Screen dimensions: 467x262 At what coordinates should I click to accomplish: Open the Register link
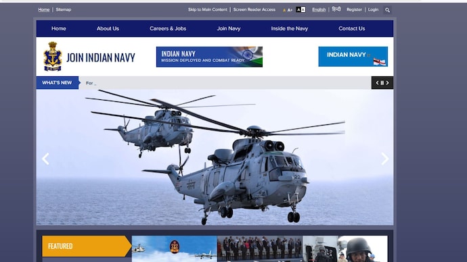(354, 9)
